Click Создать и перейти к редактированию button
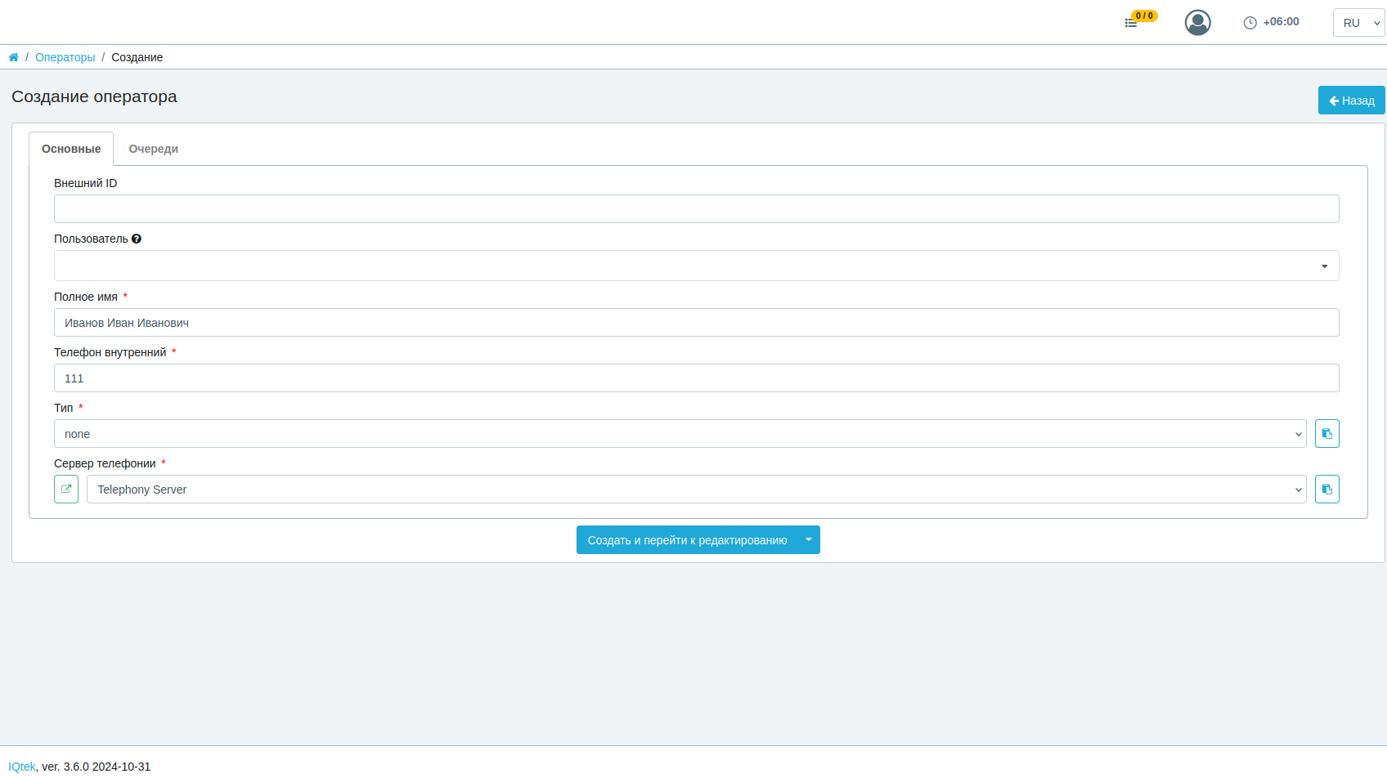Image resolution: width=1387 pixels, height=778 pixels. 688,540
